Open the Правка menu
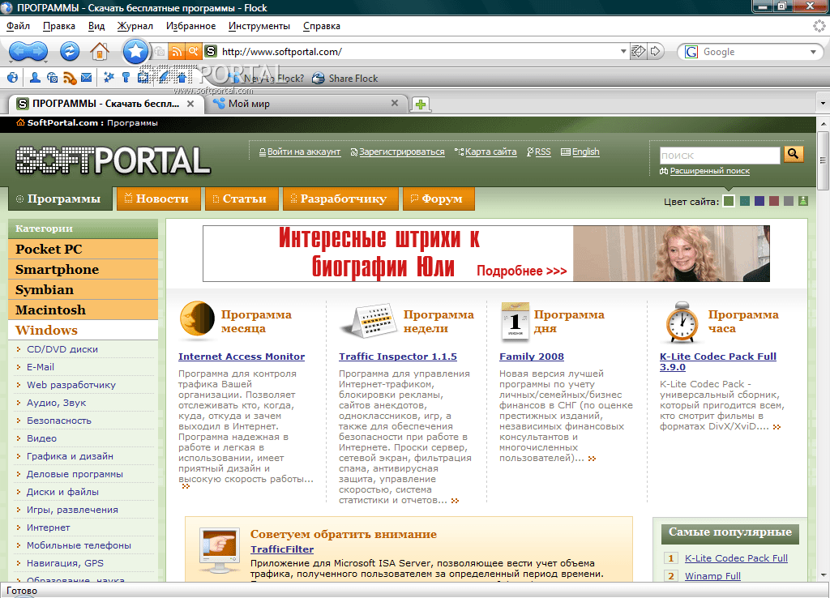 pyautogui.click(x=58, y=26)
